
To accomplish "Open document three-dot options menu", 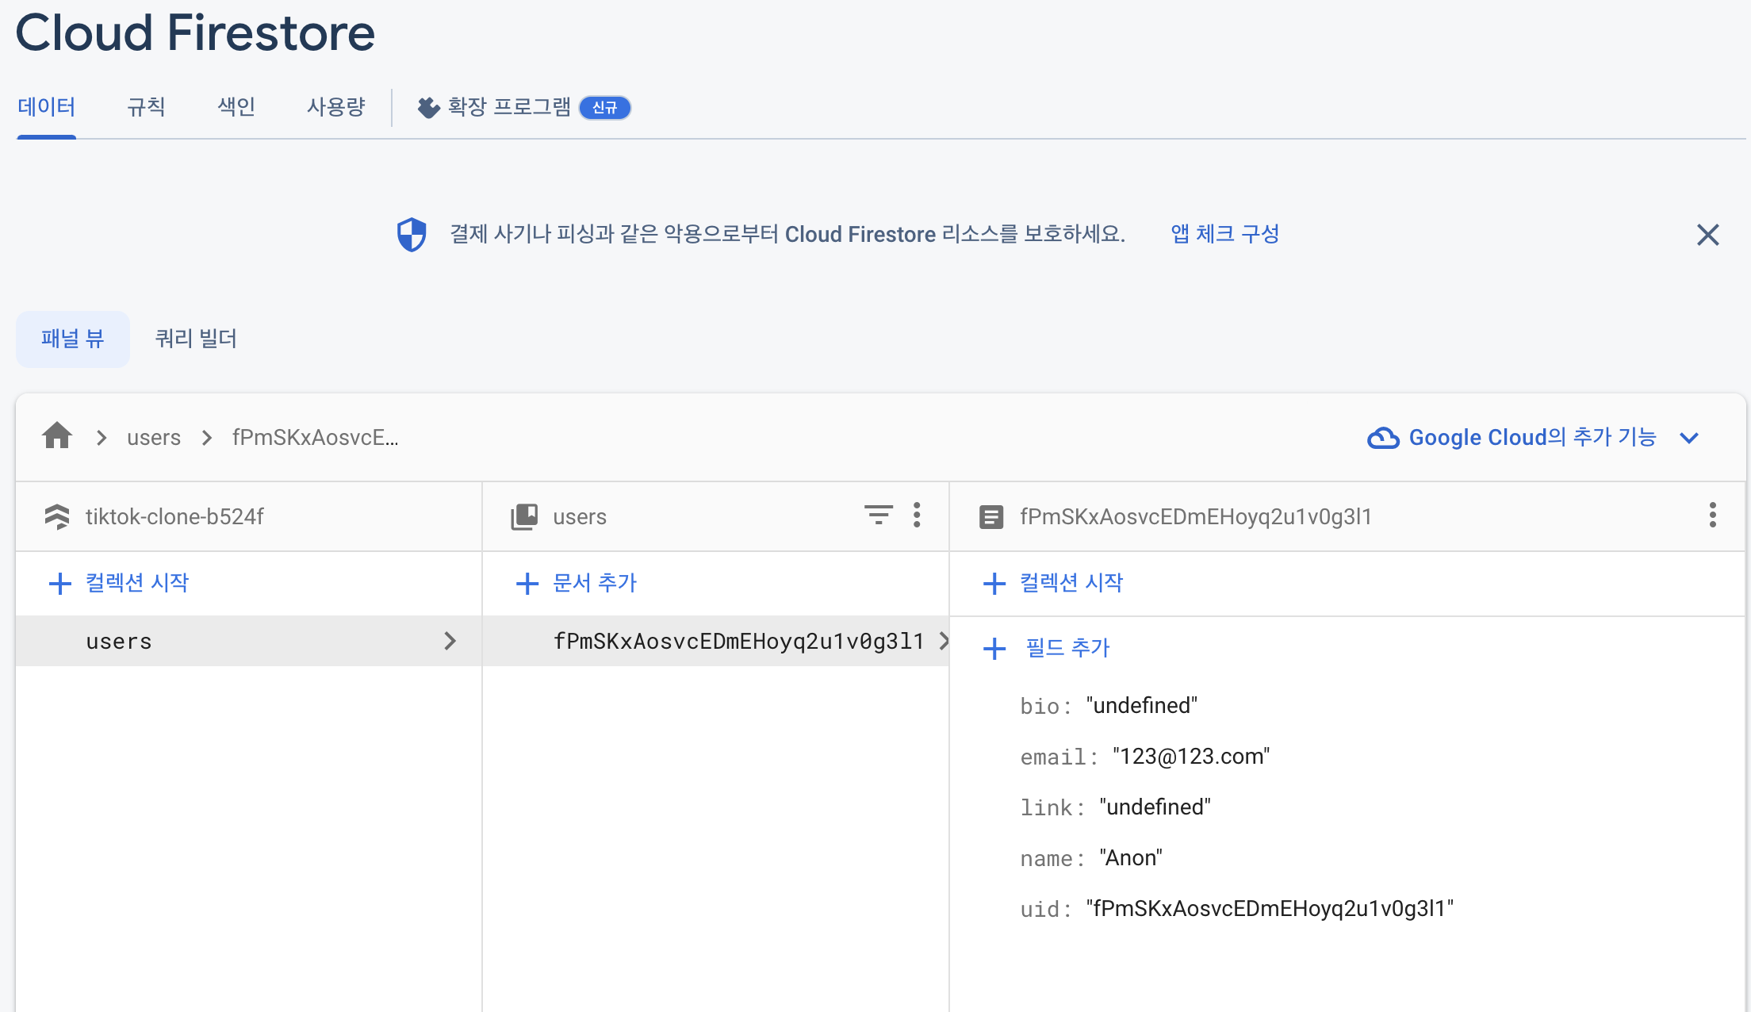I will (x=1712, y=516).
